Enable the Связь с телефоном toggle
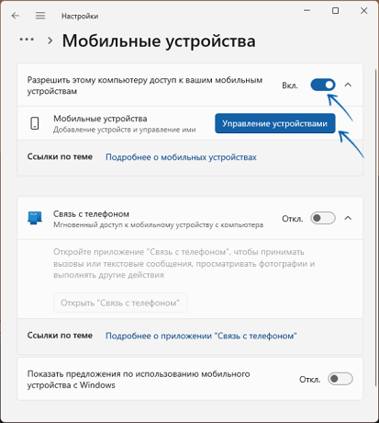 coord(323,218)
